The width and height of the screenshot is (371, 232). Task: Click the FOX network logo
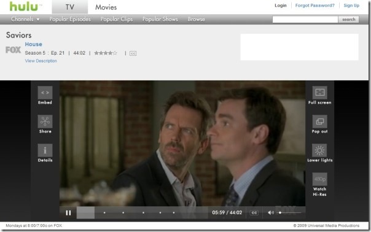tap(14, 50)
